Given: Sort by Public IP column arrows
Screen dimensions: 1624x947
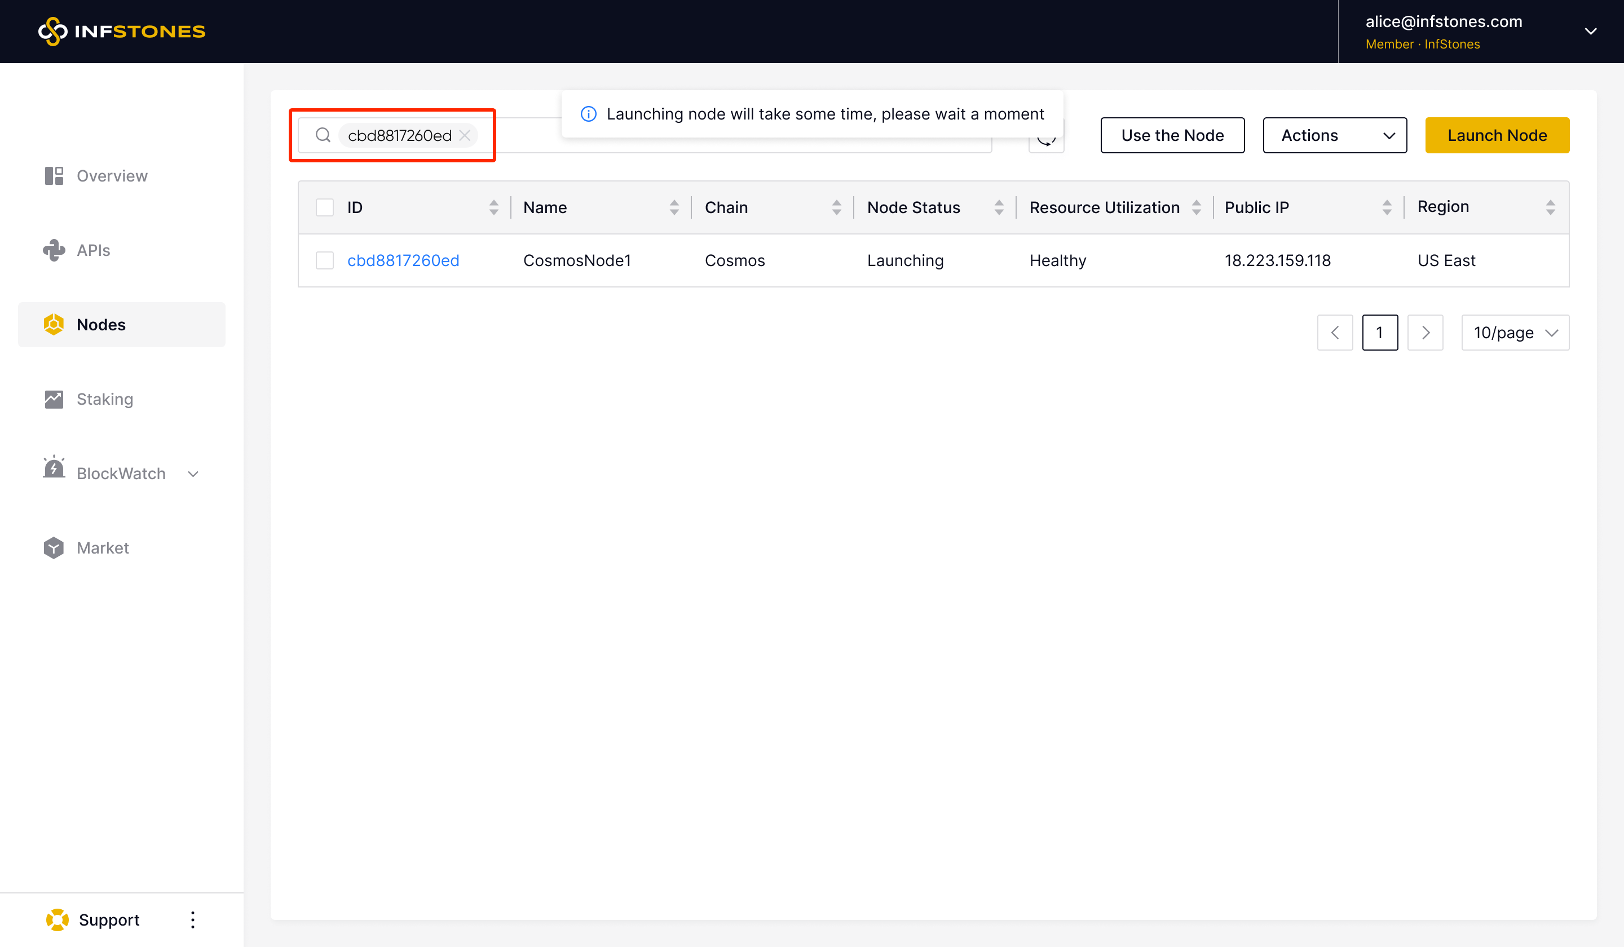Looking at the screenshot, I should [1387, 207].
